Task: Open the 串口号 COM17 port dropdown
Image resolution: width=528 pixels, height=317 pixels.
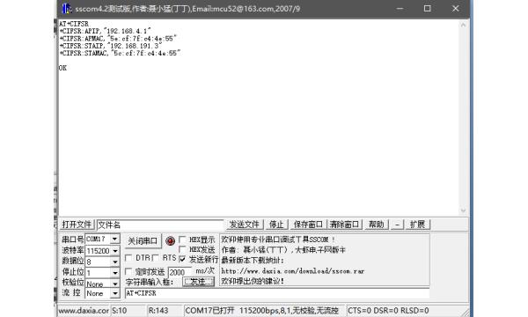Action: tap(114, 239)
